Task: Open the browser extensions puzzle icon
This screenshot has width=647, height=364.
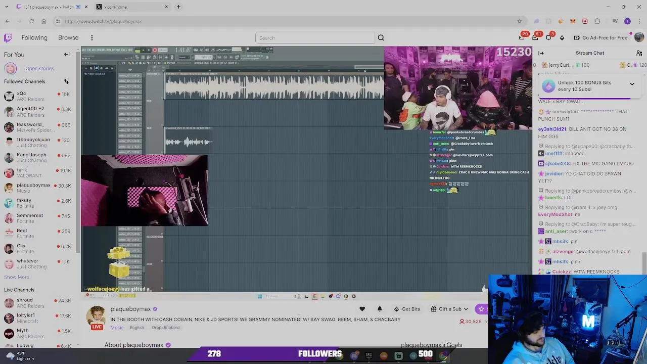Action: click(597, 21)
